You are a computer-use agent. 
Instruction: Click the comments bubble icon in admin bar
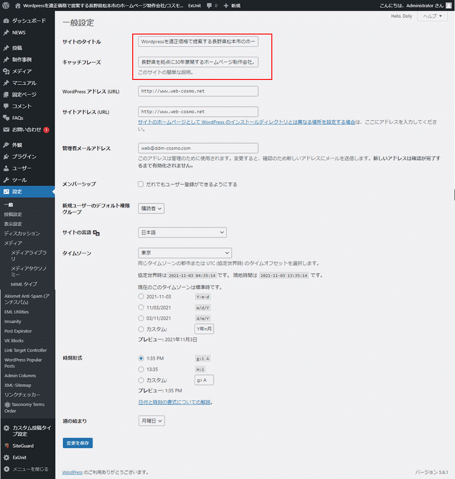click(x=209, y=5)
